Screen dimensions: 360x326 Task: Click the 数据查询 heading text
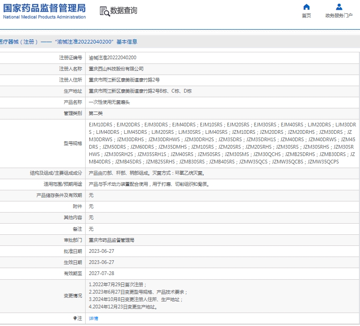(124, 11)
